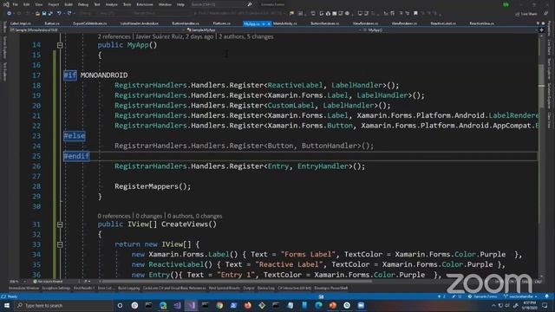This screenshot has width=555, height=312.
Task: Open the Immediate Window tab
Action: (23, 289)
